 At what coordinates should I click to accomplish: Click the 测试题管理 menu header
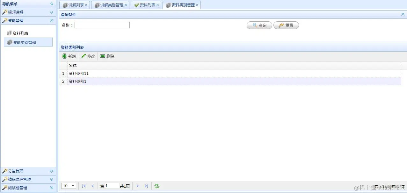28,188
